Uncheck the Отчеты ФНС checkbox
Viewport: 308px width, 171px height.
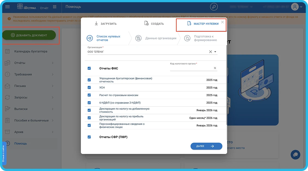point(89,68)
